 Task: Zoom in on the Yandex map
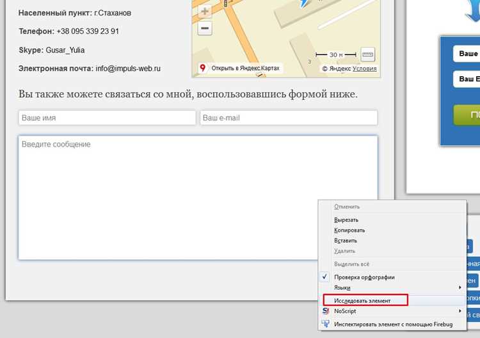pyautogui.click(x=205, y=12)
